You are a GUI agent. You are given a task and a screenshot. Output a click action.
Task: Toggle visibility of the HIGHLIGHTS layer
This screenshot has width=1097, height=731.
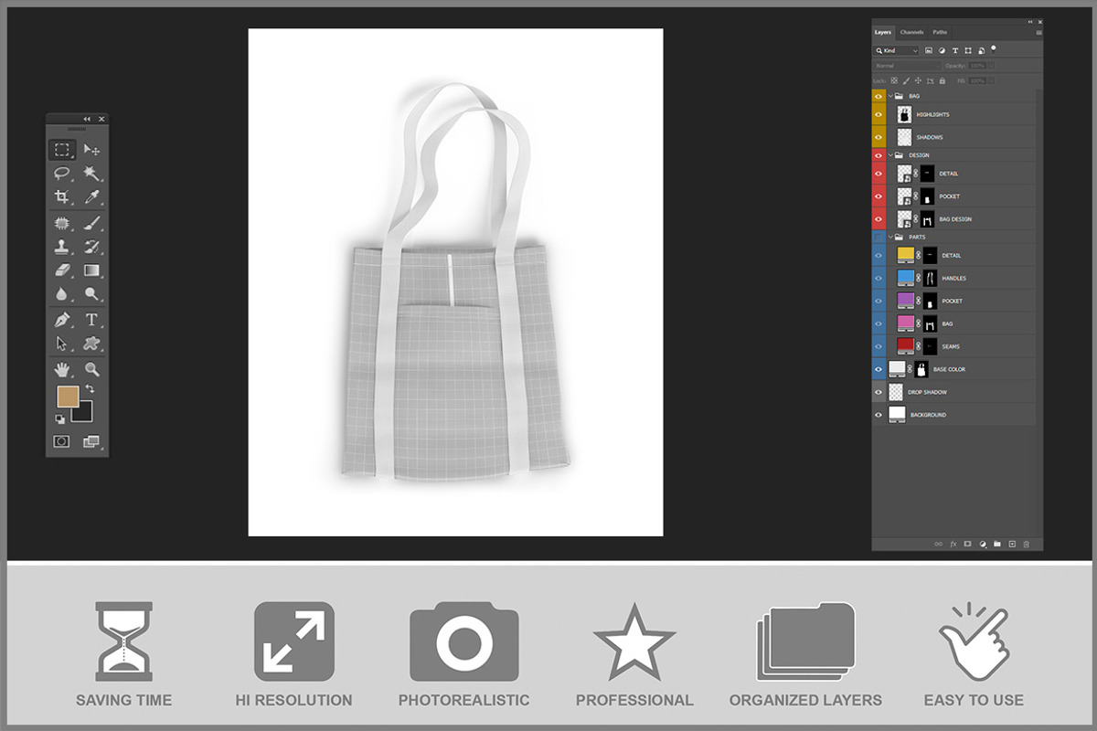[x=879, y=114]
